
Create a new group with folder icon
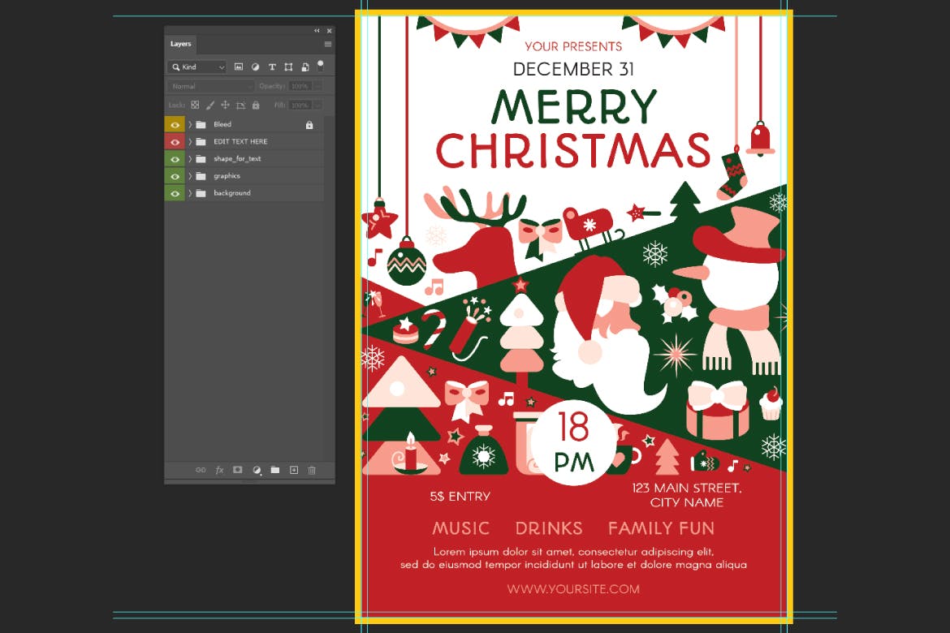coord(275,470)
